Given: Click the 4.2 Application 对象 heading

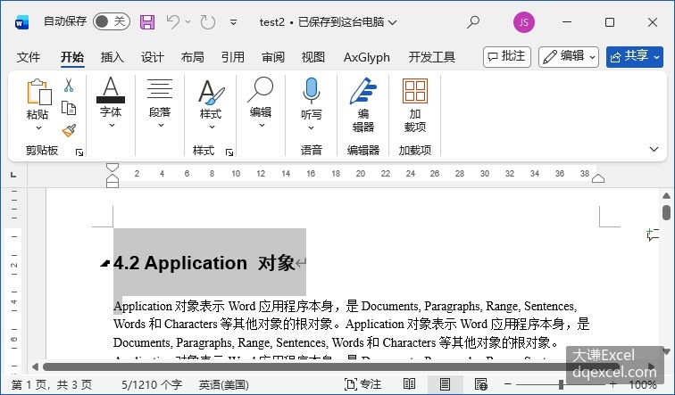Looking at the screenshot, I should point(204,263).
